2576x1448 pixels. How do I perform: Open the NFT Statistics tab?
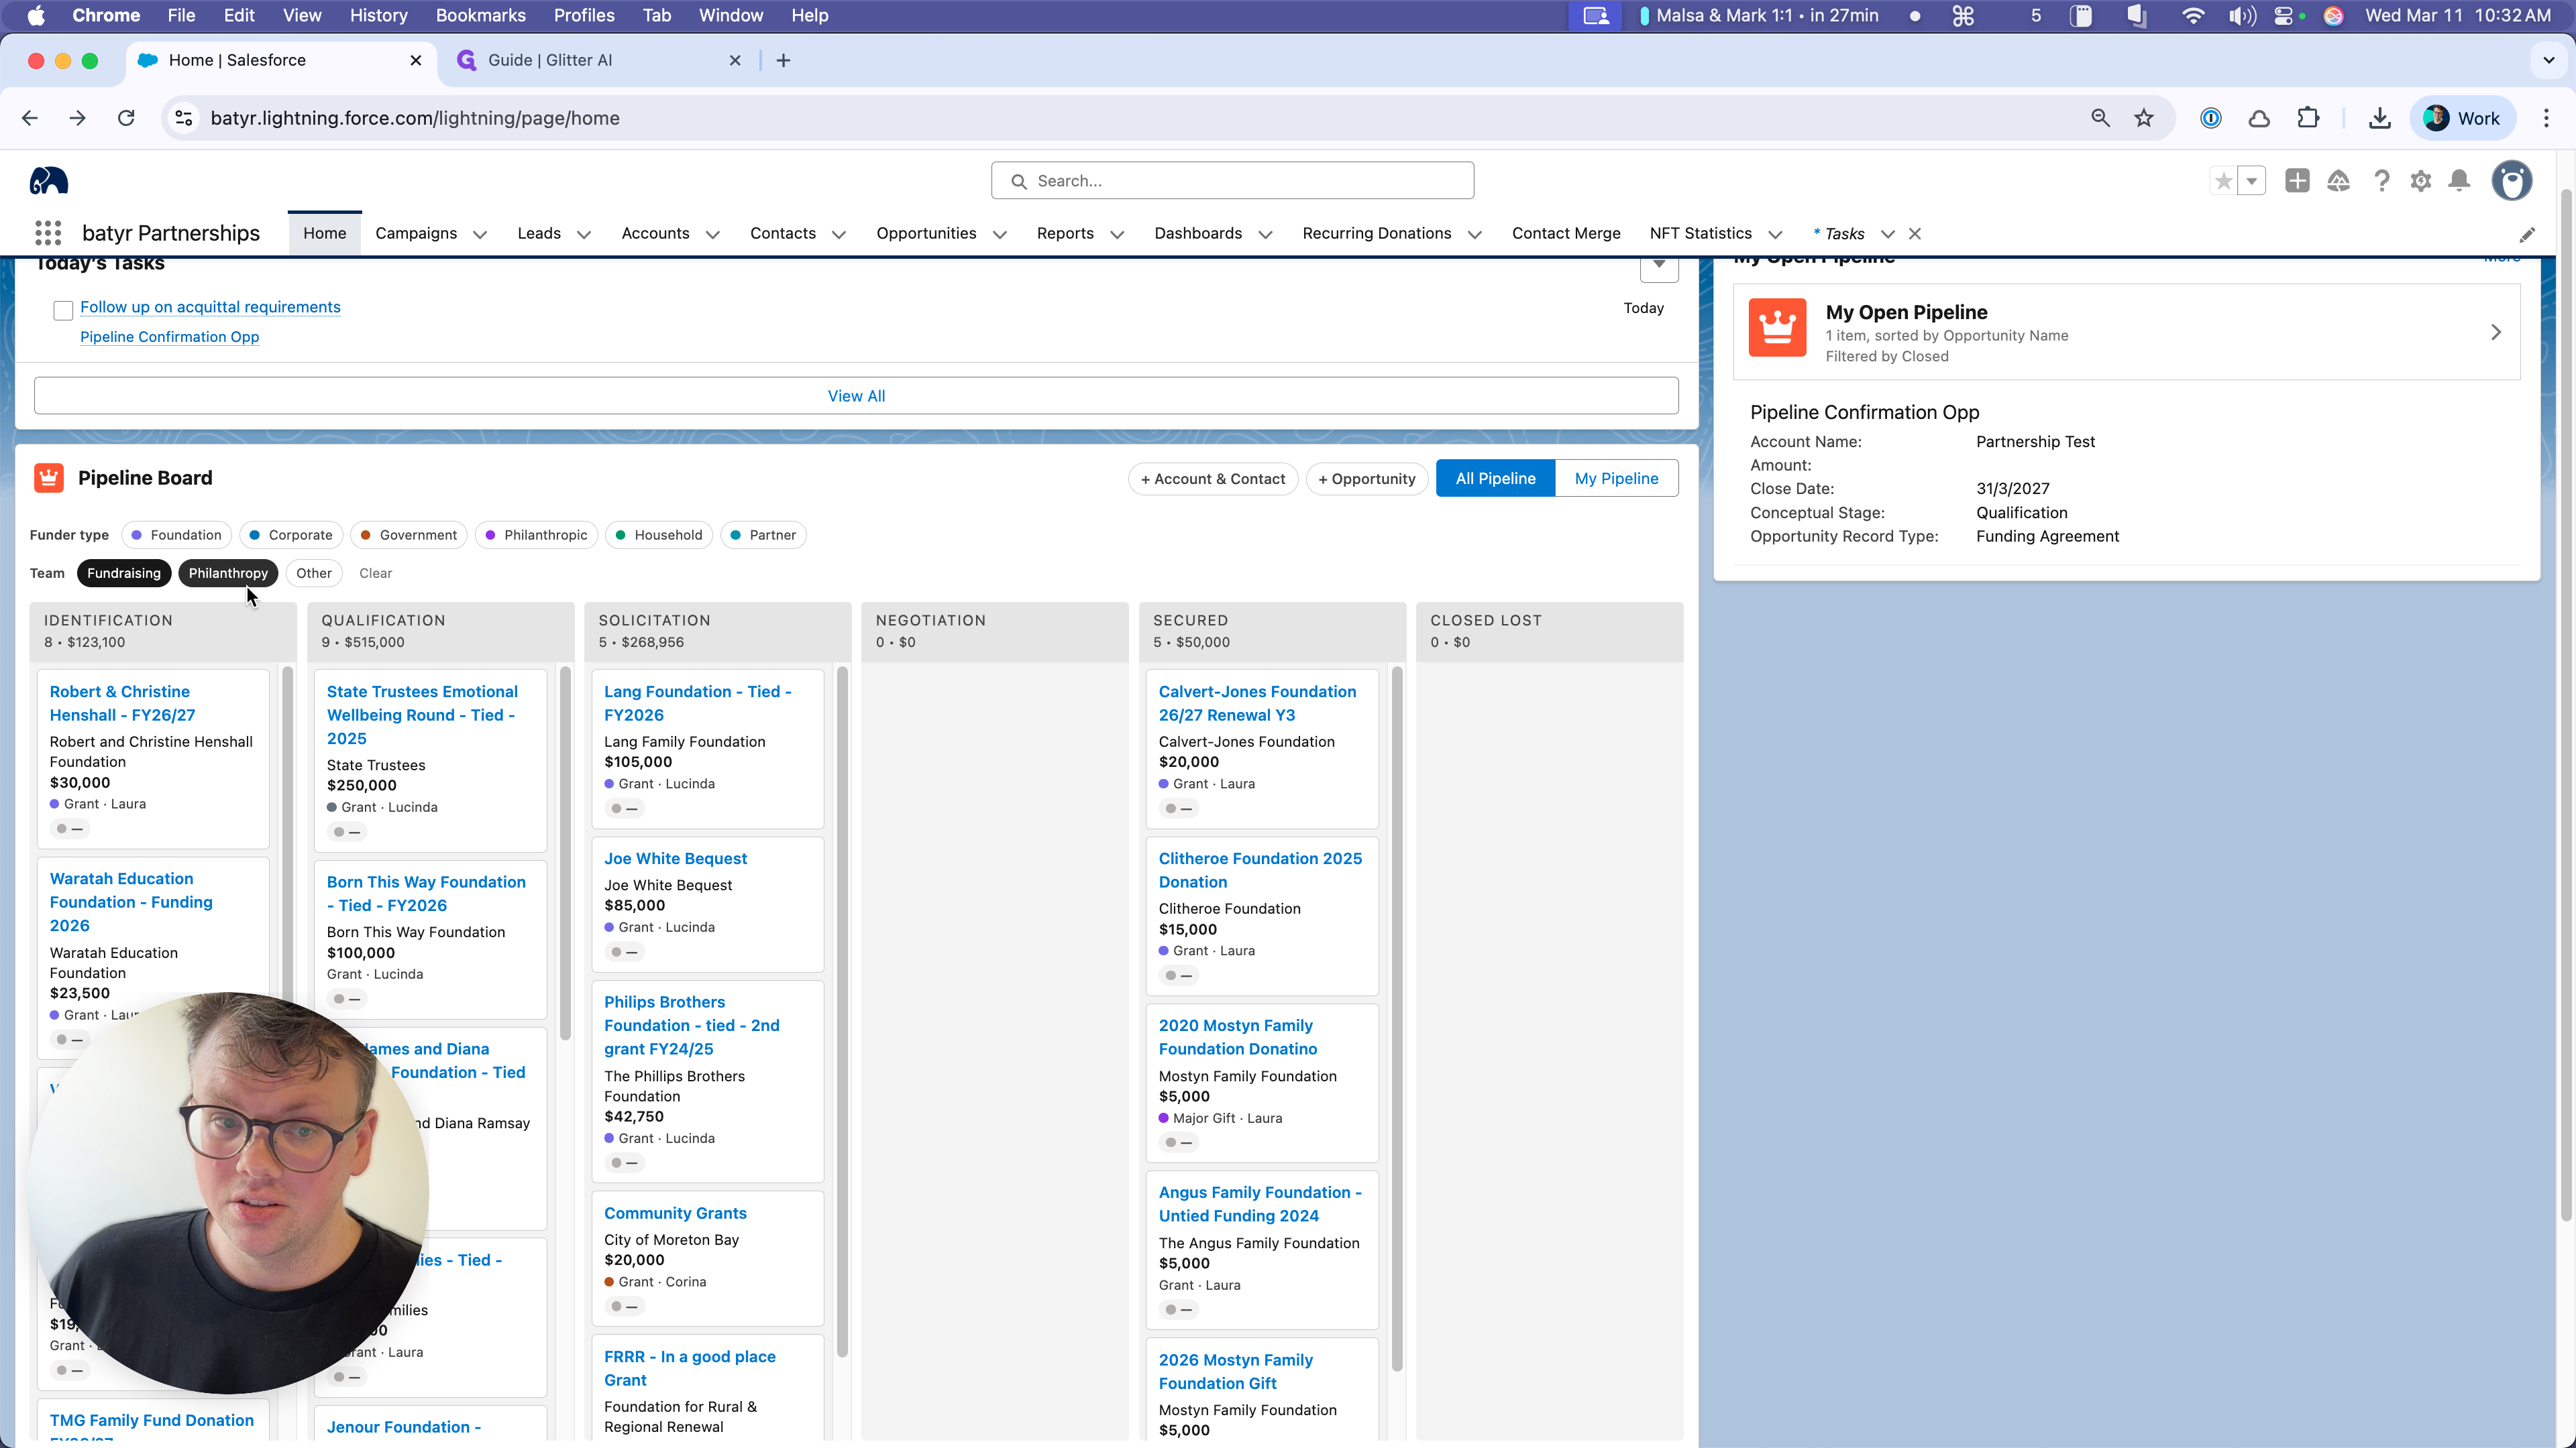pos(1700,233)
